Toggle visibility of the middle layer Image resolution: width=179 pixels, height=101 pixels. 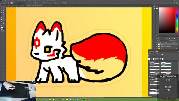(157, 46)
